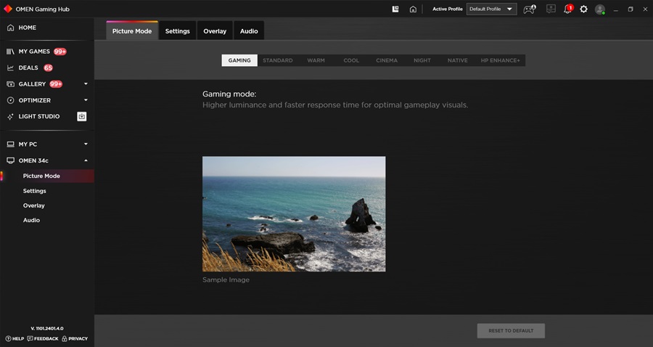Viewport: 653px width, 347px height.
Task: Select HP Enhance+ picture mode
Action: click(501, 60)
